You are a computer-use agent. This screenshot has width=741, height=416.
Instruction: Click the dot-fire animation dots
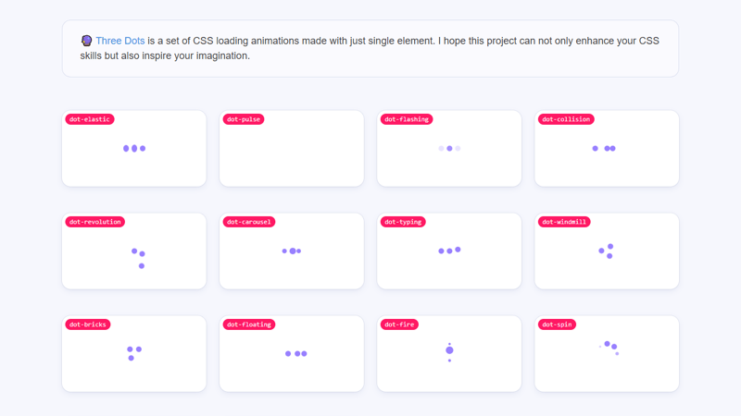coord(449,351)
